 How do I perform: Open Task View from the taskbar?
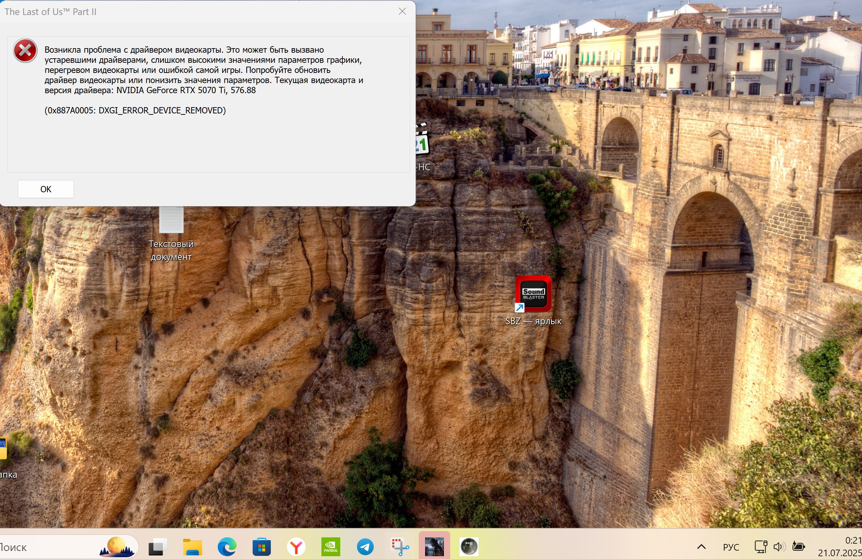pyautogui.click(x=157, y=547)
